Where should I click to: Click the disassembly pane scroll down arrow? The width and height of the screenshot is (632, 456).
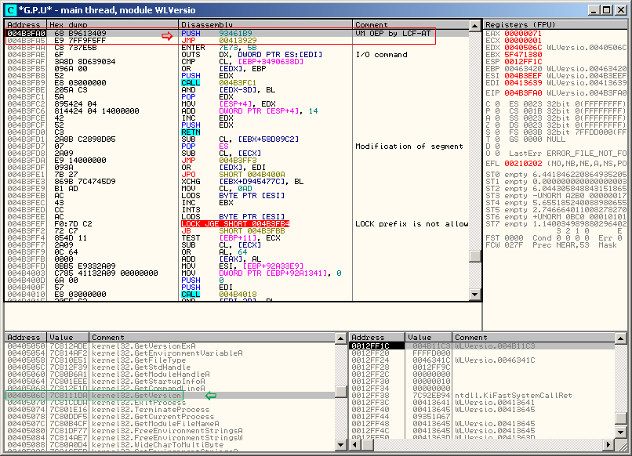point(475,295)
